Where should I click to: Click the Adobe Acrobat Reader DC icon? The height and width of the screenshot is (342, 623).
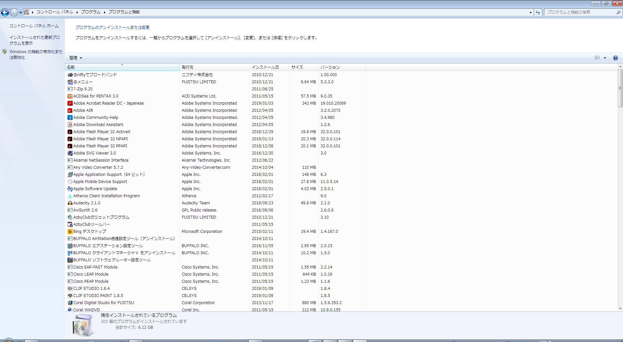coord(70,103)
